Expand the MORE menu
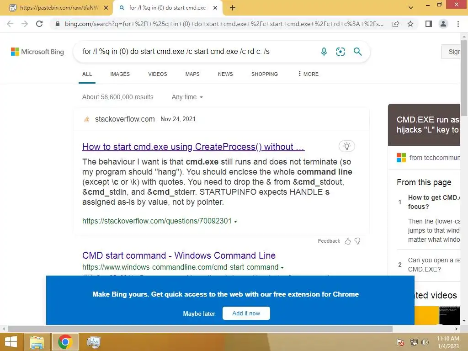 [x=308, y=74]
